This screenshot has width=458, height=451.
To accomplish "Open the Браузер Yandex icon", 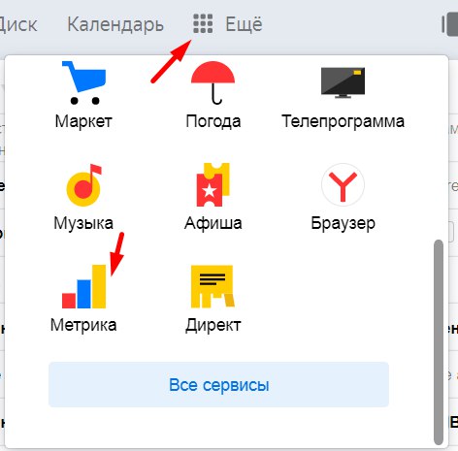I will point(343,184).
